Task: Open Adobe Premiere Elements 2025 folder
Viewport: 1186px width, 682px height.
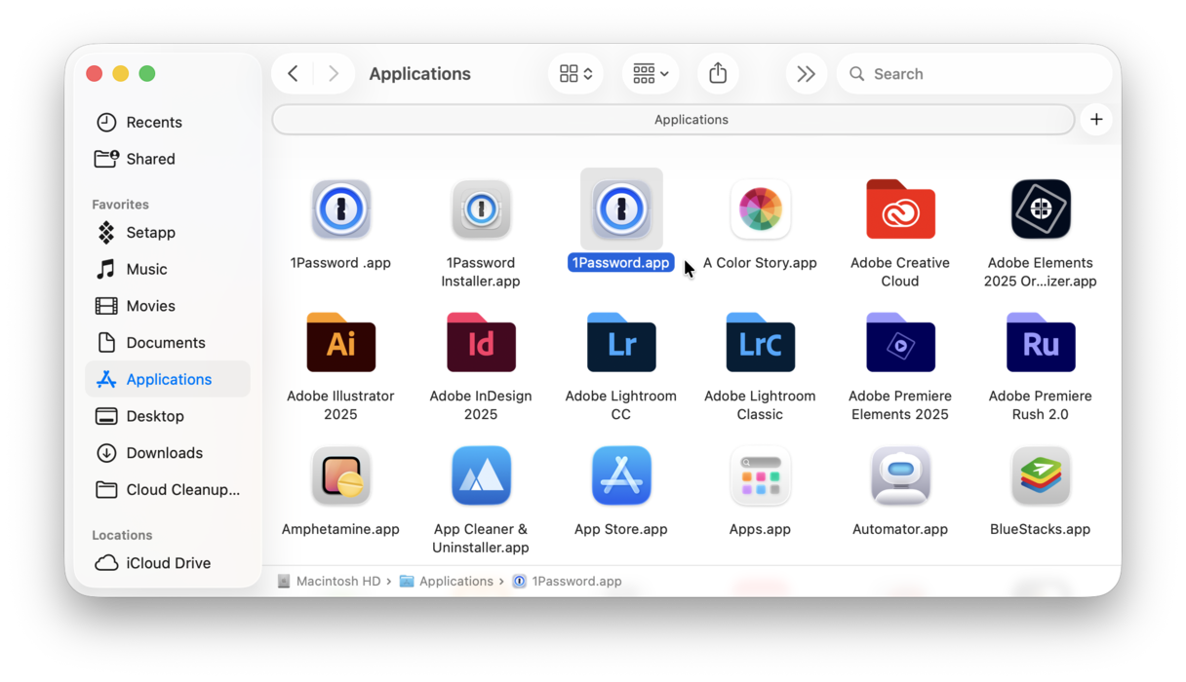Action: pyautogui.click(x=900, y=342)
